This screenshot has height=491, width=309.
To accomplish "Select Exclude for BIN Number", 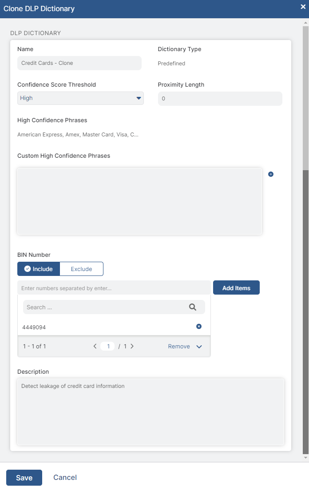I will pos(81,269).
